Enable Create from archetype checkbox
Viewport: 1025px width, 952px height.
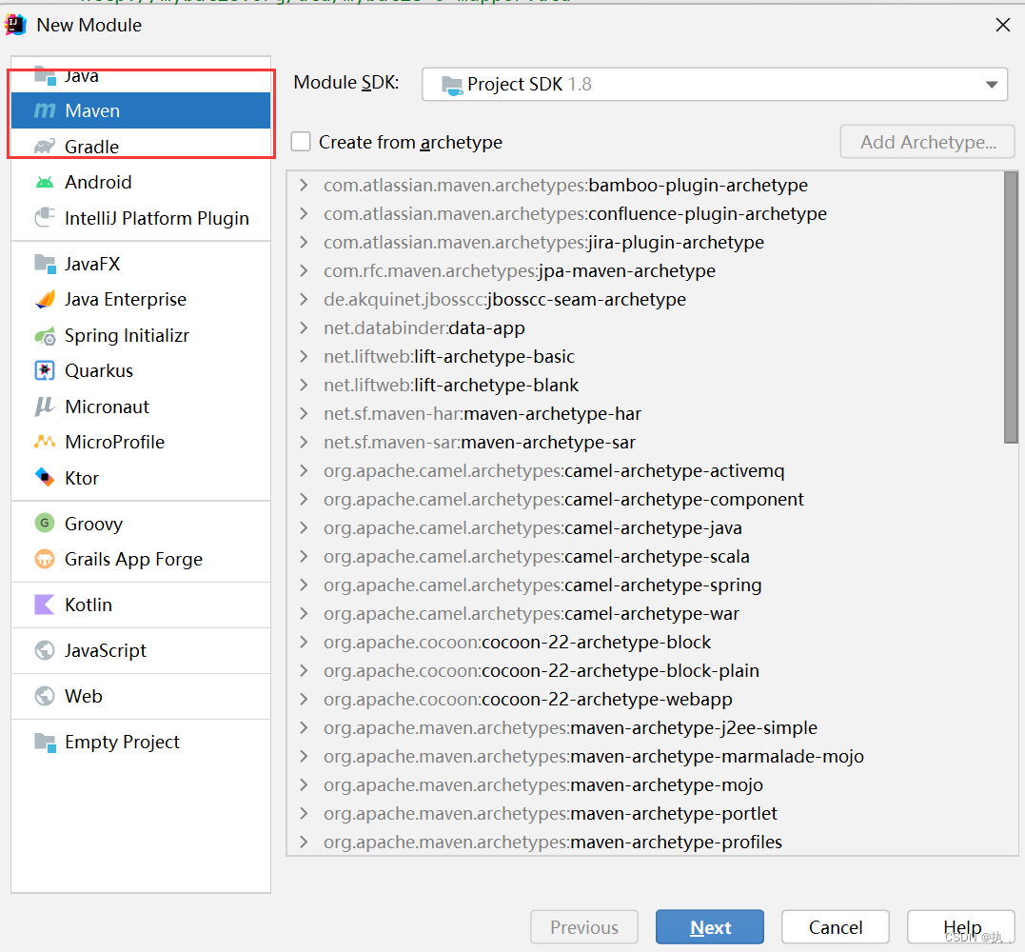pos(301,142)
